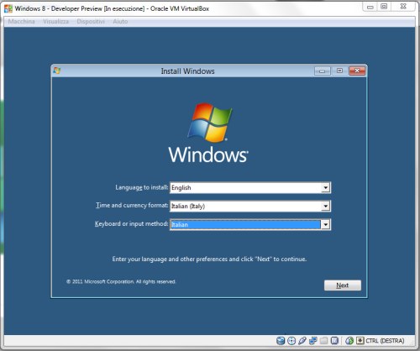420x351 pixels.
Task: Click the shared folders status icon
Action: click(x=323, y=341)
